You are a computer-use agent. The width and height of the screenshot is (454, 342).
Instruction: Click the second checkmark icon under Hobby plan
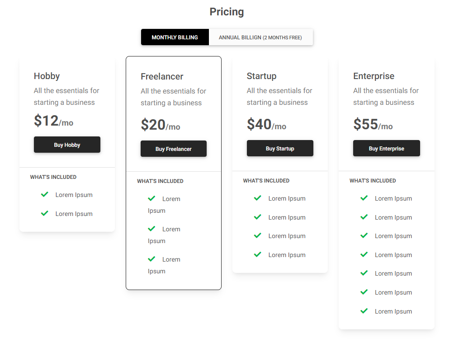[44, 213]
